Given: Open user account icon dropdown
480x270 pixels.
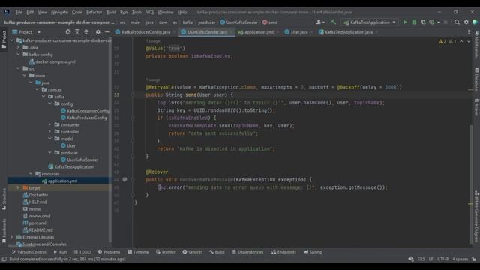Looking at the screenshot, I should tap(320, 22).
